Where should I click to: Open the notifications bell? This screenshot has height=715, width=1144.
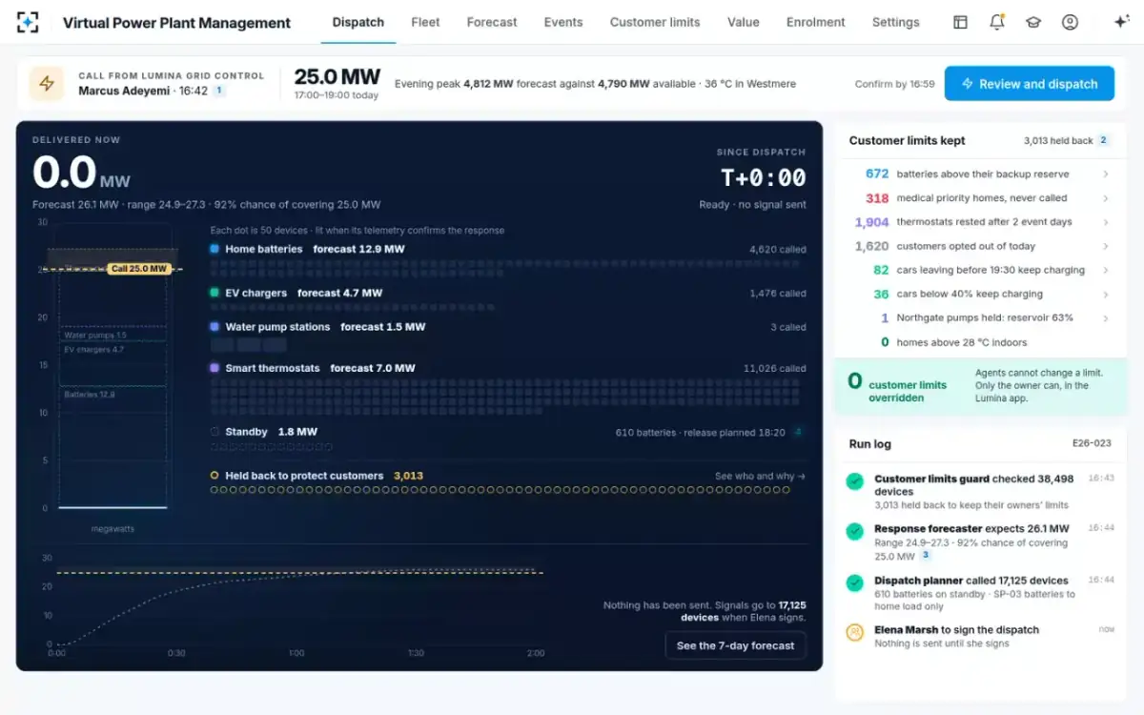[x=996, y=22]
